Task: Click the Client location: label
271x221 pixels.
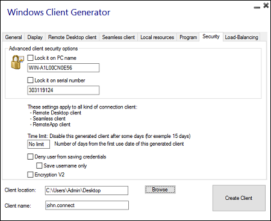Action: point(20,190)
